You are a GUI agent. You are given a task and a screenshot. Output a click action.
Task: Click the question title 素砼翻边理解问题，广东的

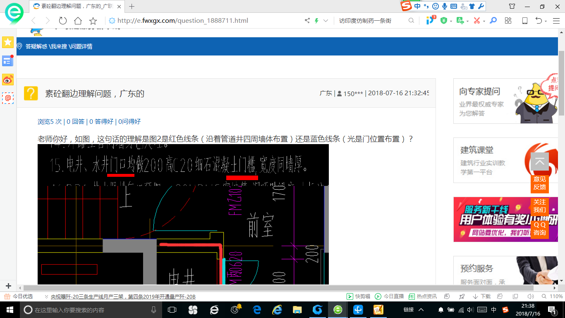point(95,94)
